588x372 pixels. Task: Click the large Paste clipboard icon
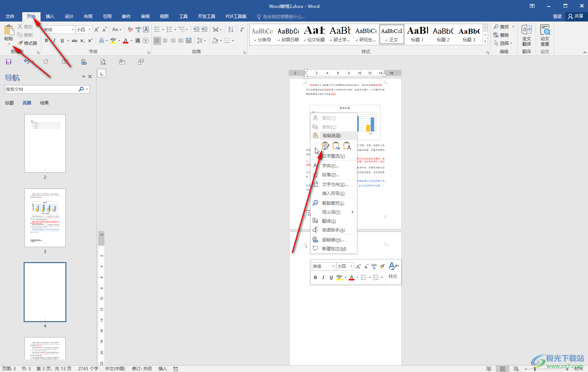pos(9,30)
